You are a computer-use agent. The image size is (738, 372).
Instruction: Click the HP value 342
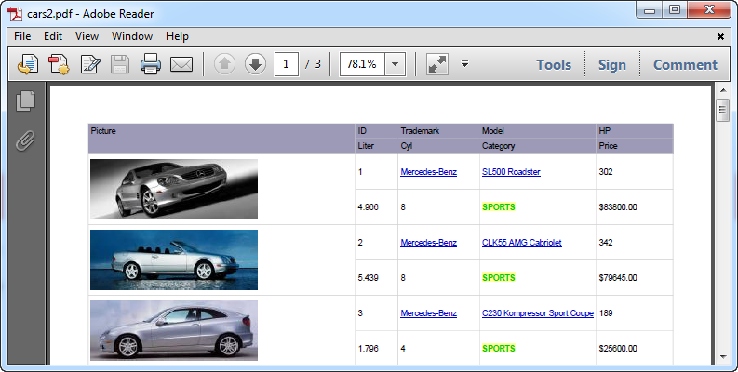606,242
